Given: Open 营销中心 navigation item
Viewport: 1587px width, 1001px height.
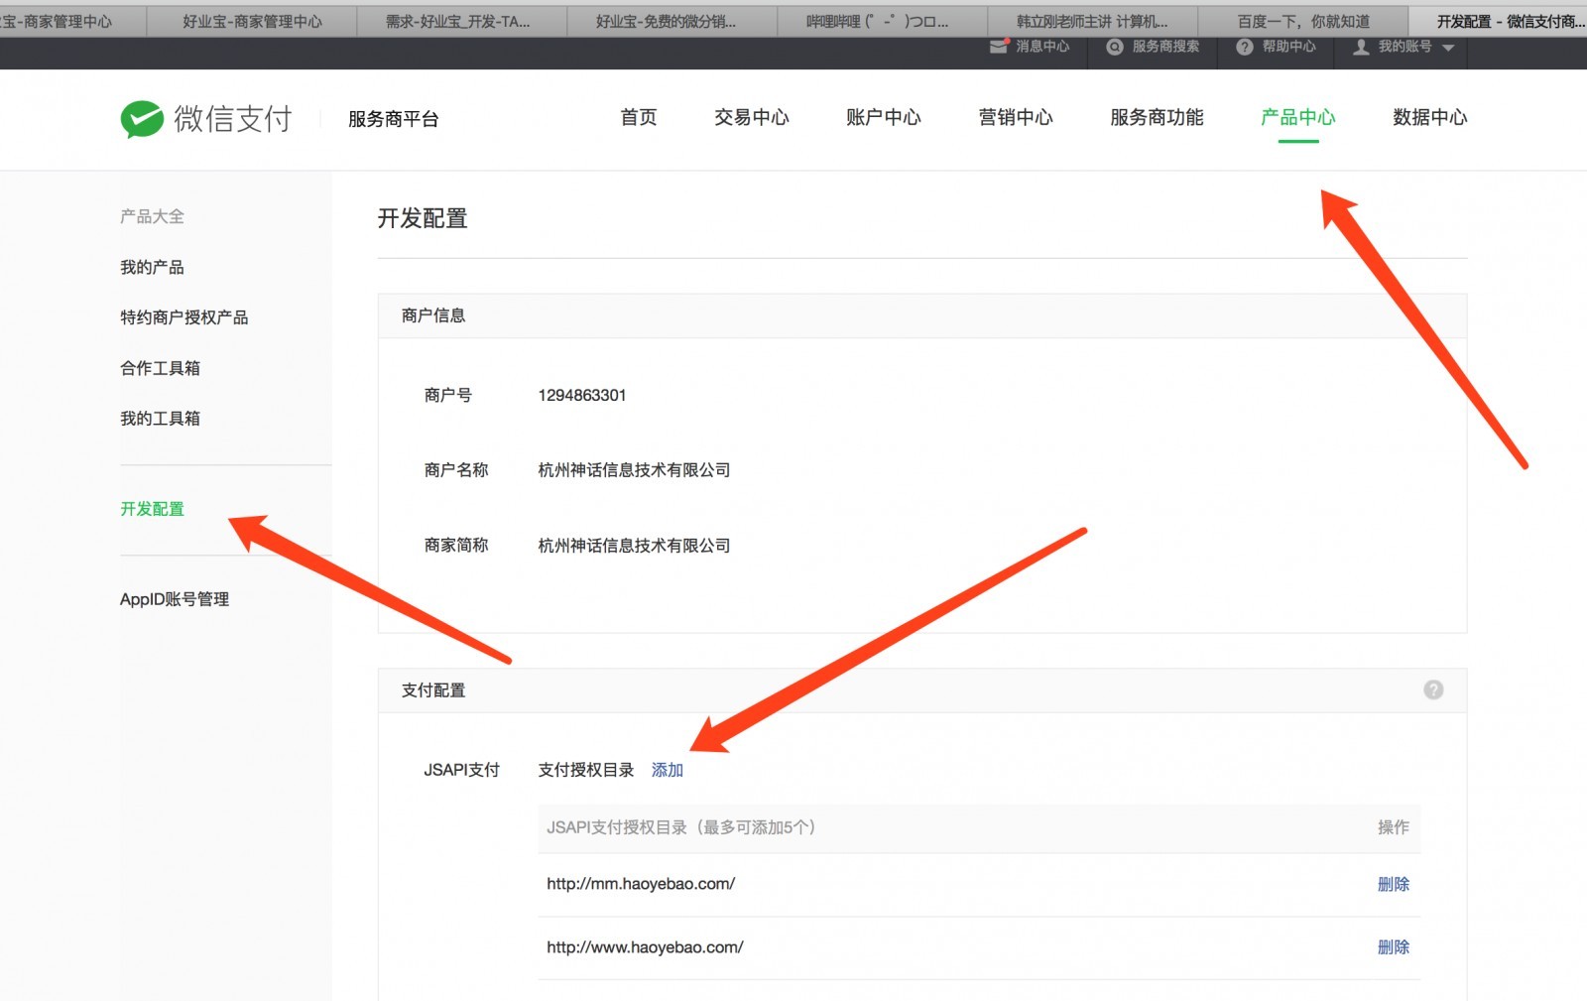Looking at the screenshot, I should (1016, 117).
